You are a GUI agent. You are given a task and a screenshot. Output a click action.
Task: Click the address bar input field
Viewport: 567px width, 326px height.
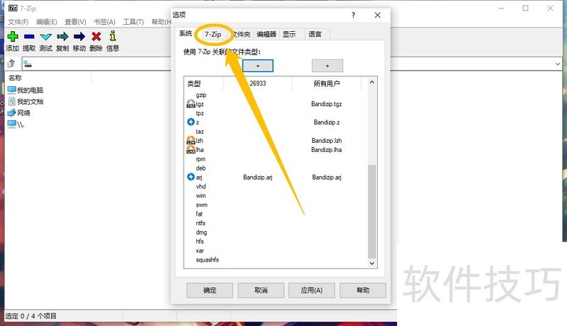(x=288, y=64)
